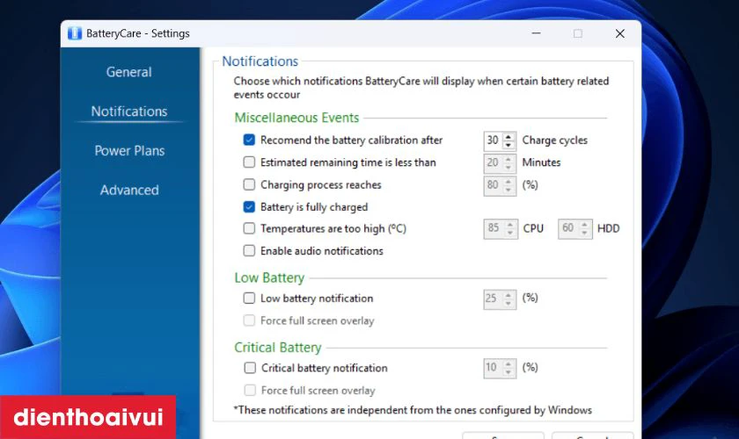Uncheck Recomend the battery calibration checkbox
This screenshot has height=439, width=739.
coord(249,140)
